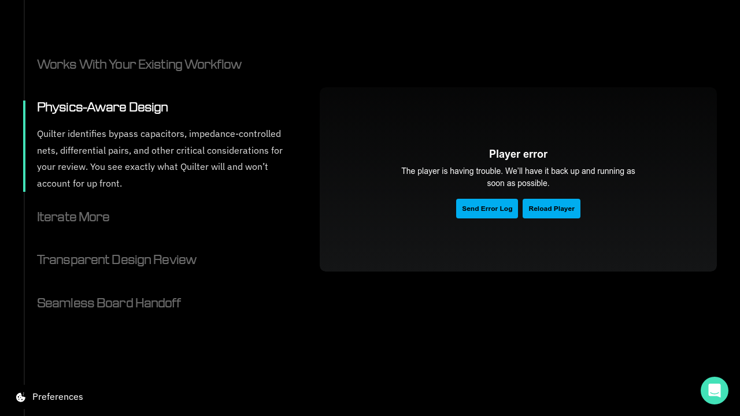Click the 'account for up front' text line
740x416 pixels.
[79, 183]
